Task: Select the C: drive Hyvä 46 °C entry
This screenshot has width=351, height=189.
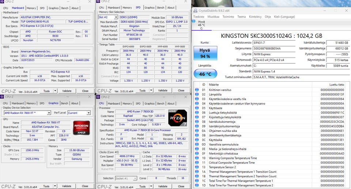Action: (201, 25)
